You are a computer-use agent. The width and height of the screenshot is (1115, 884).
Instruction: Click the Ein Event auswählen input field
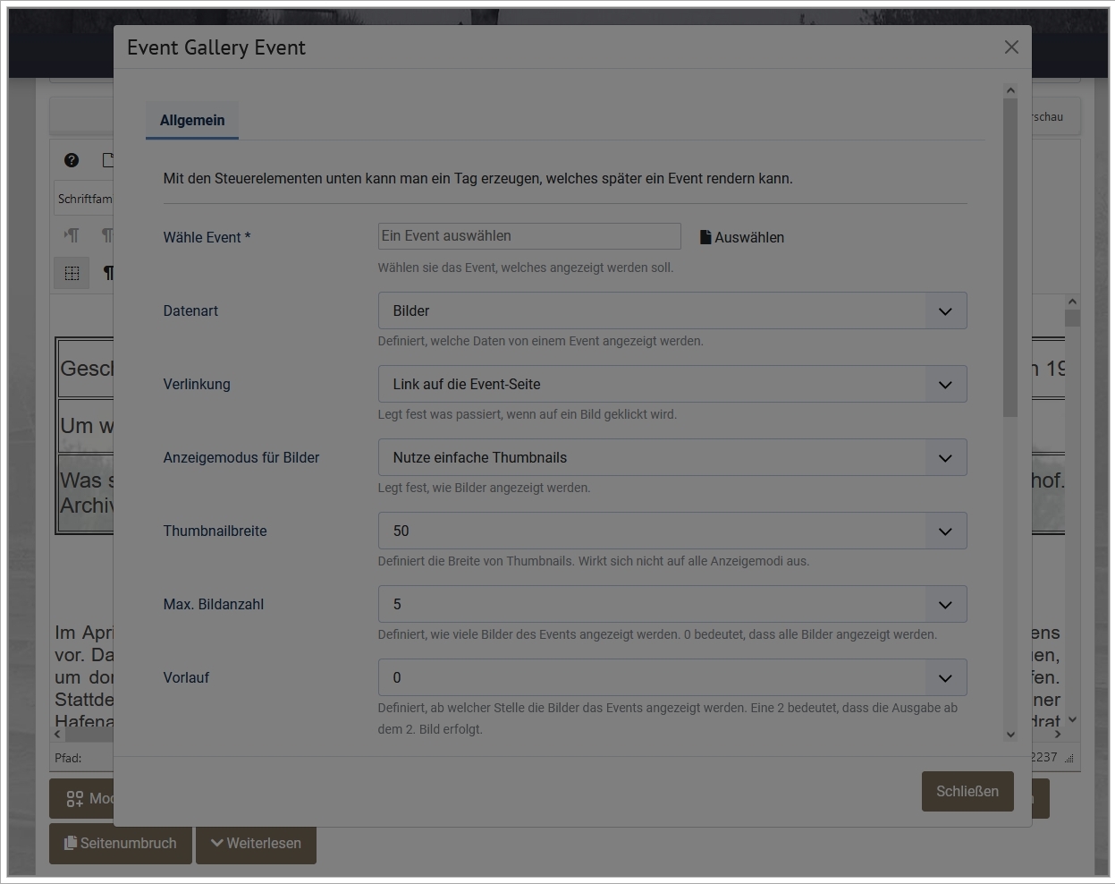tap(528, 236)
